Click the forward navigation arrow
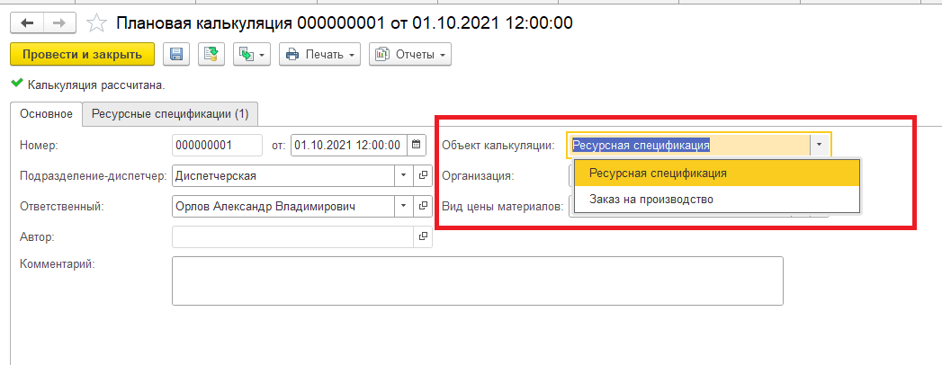The height and width of the screenshot is (365, 942). click(58, 22)
